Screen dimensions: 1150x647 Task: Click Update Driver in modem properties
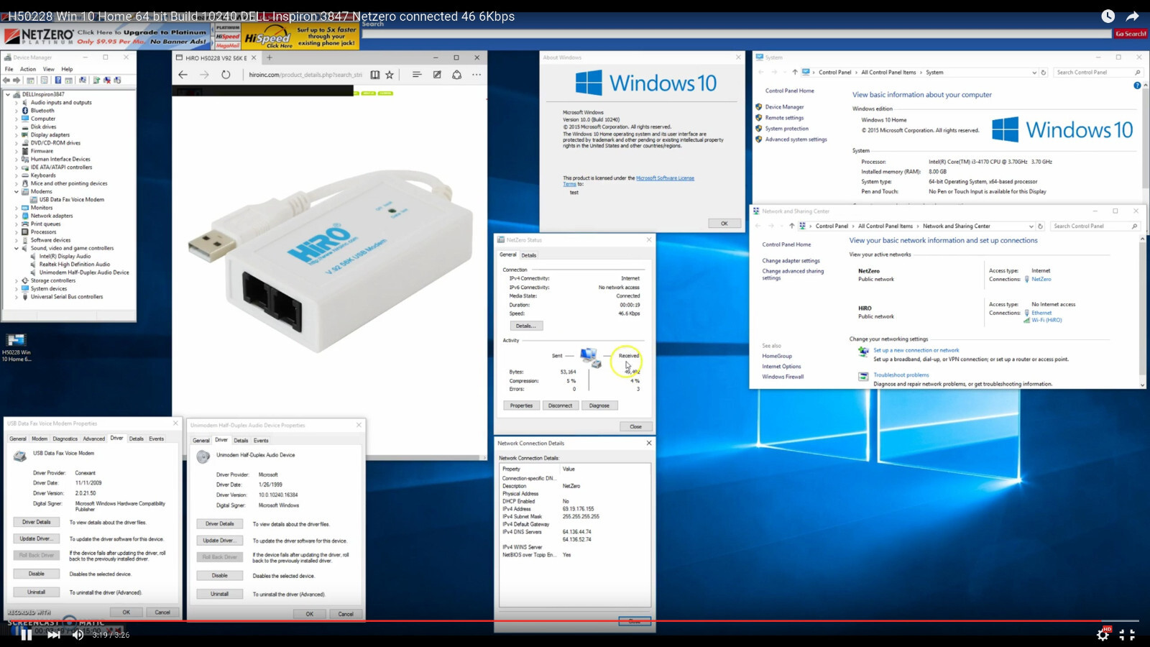tap(36, 538)
